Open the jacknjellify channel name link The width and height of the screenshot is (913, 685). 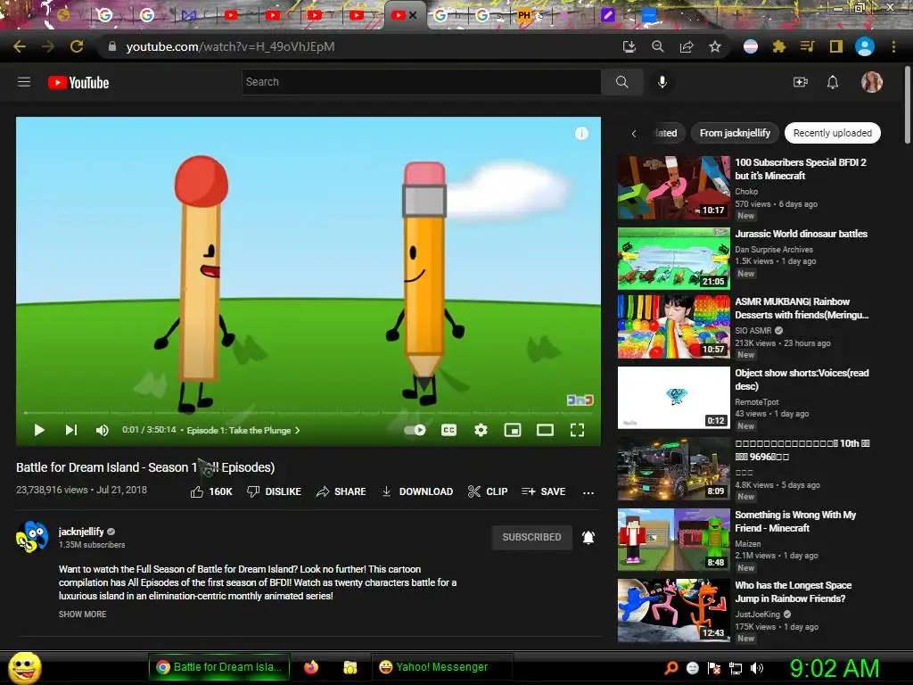[x=81, y=532]
